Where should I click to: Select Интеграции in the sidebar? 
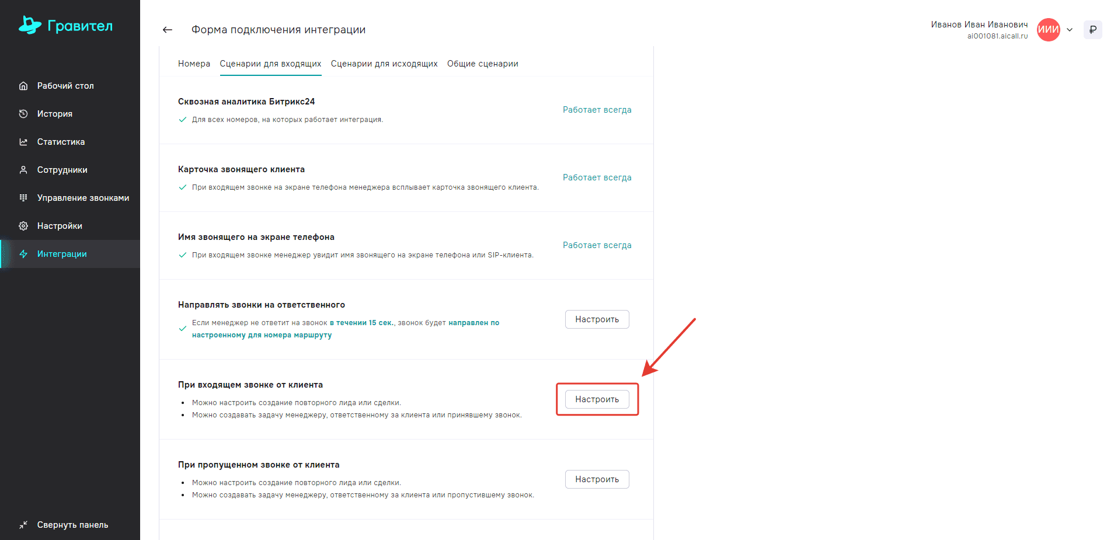point(62,254)
